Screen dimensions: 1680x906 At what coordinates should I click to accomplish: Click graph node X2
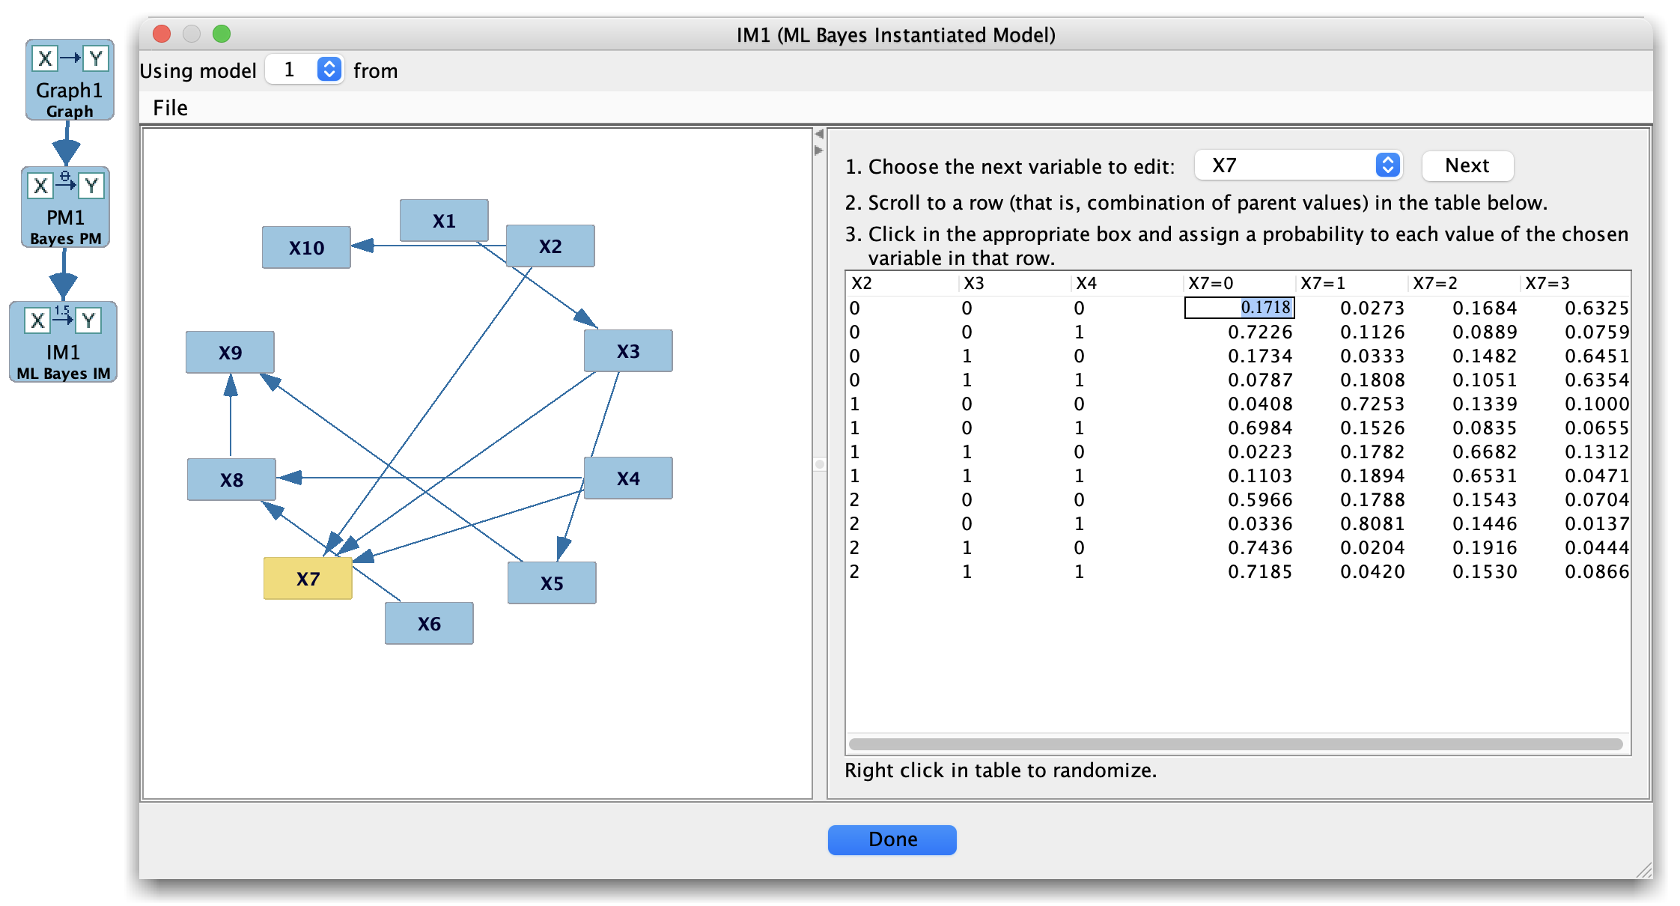[x=550, y=246]
